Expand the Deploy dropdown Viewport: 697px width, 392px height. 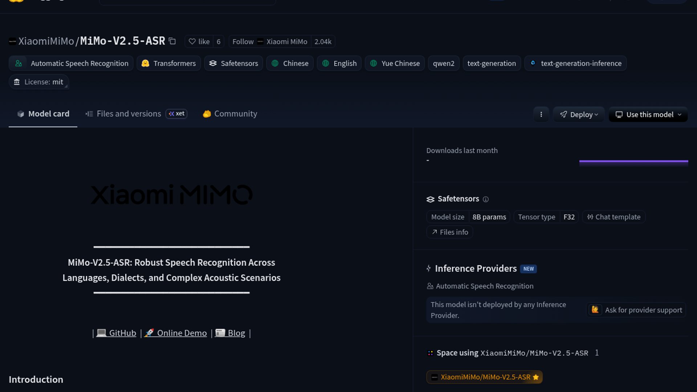click(x=579, y=114)
